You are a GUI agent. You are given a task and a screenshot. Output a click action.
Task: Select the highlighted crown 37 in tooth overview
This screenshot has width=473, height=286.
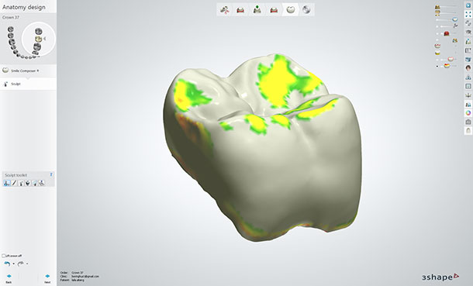38,39
